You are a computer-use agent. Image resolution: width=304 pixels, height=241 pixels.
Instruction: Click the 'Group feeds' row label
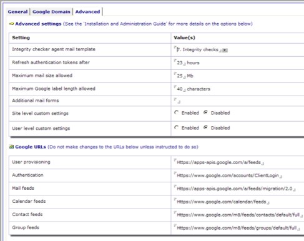(x=26, y=227)
